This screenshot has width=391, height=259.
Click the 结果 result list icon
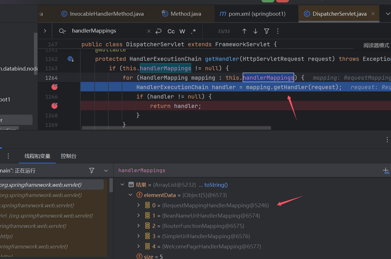pyautogui.click(x=131, y=185)
